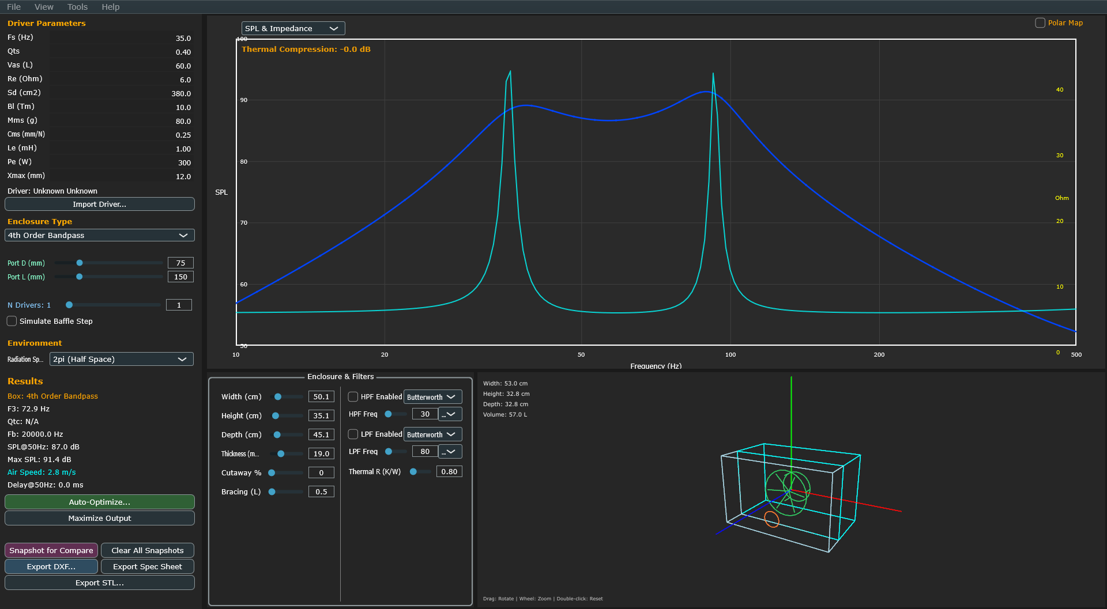Enable the LPF filter checkbox
The width and height of the screenshot is (1107, 609).
[353, 434]
